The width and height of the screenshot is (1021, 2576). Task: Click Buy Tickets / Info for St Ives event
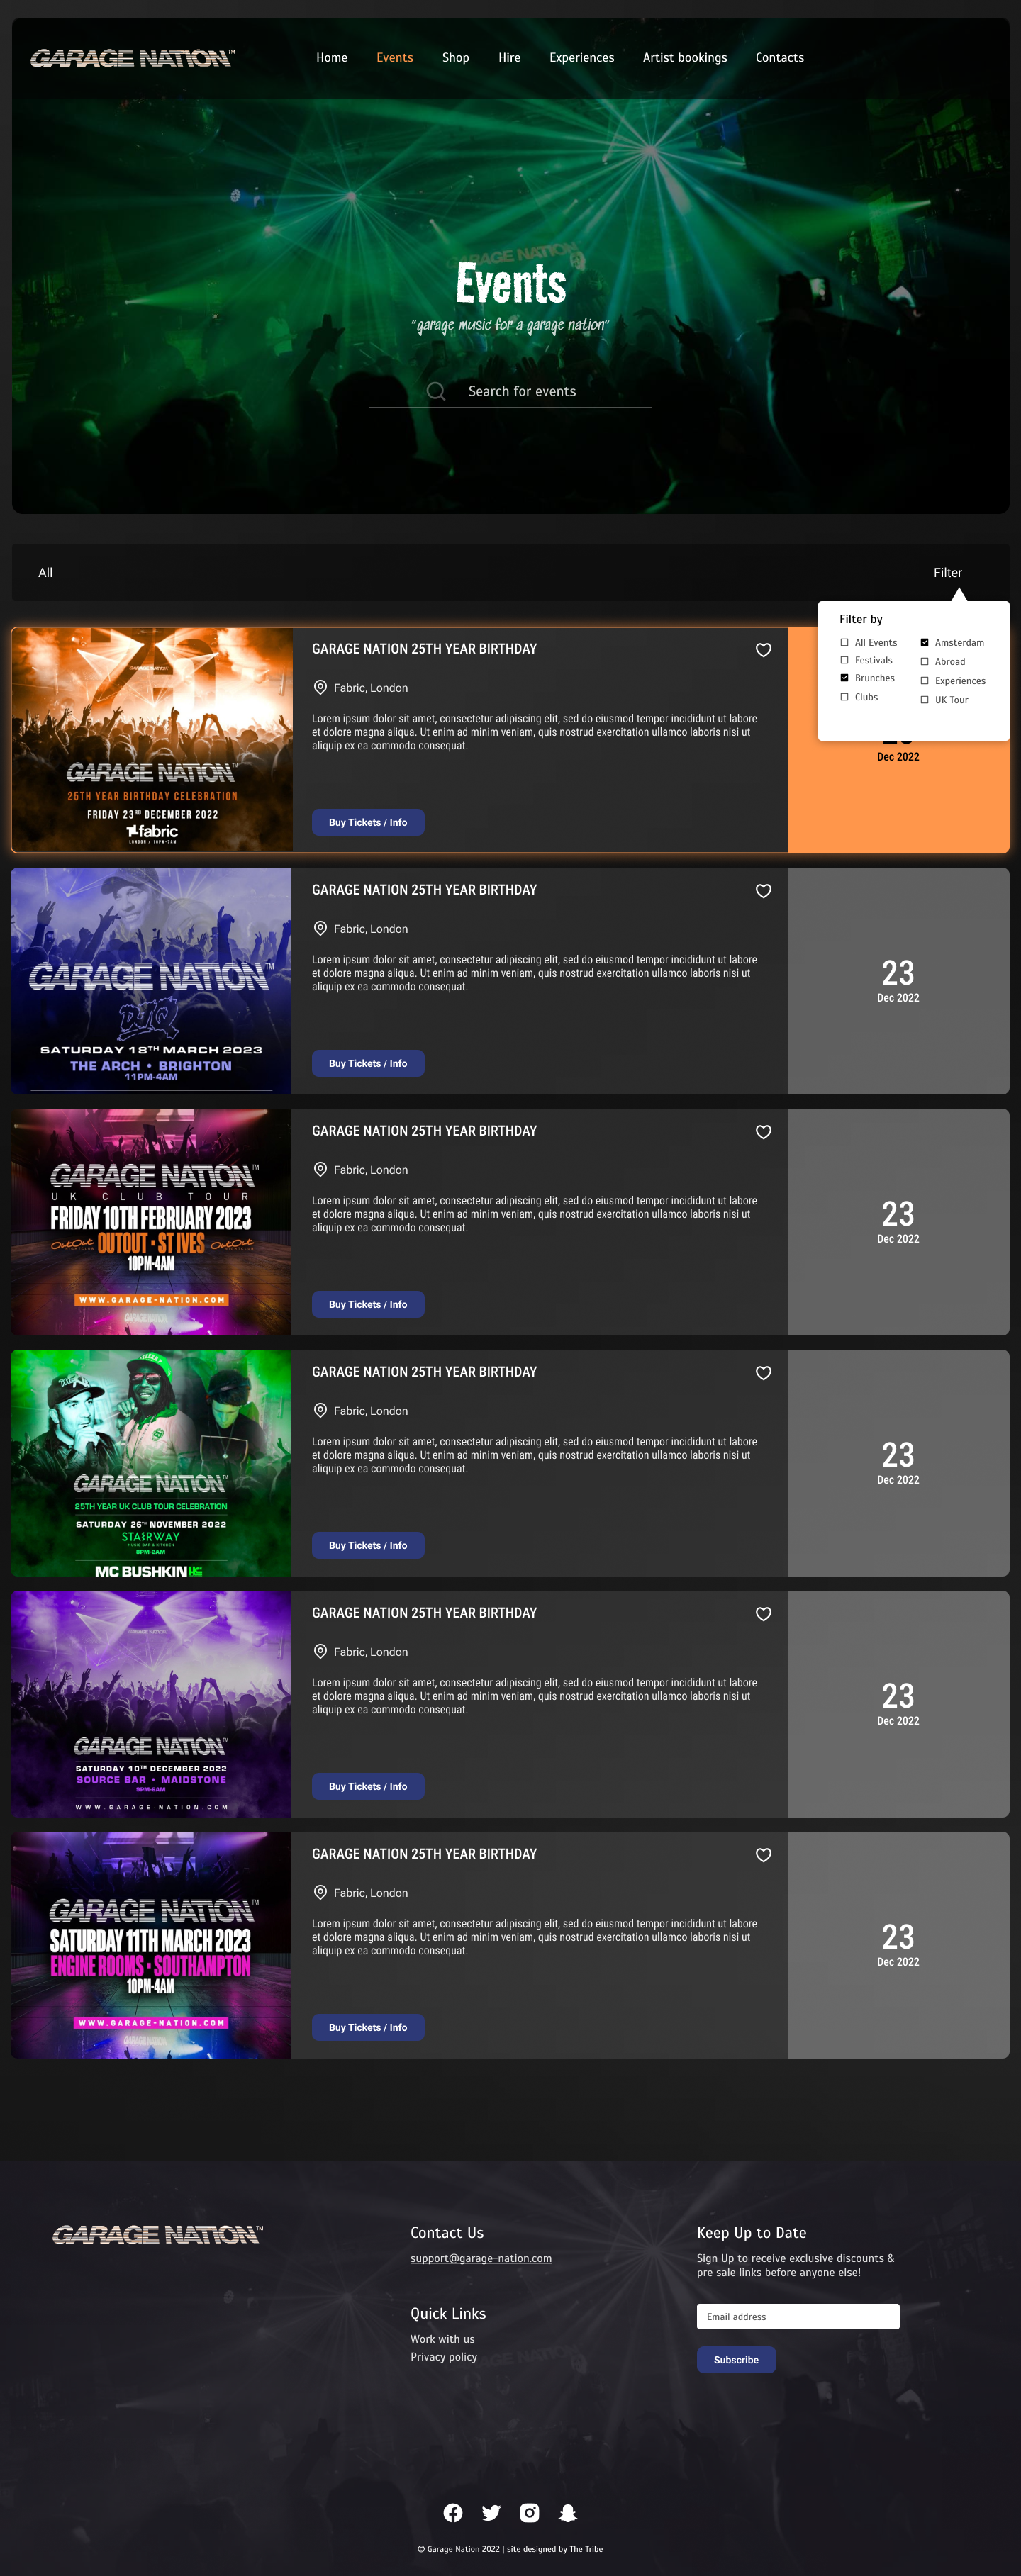(x=368, y=1304)
